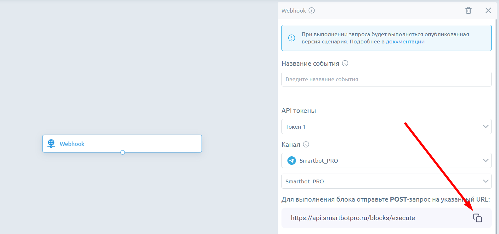Select the Webhook block label on canvas
Image resolution: width=499 pixels, height=234 pixels.
(x=72, y=144)
